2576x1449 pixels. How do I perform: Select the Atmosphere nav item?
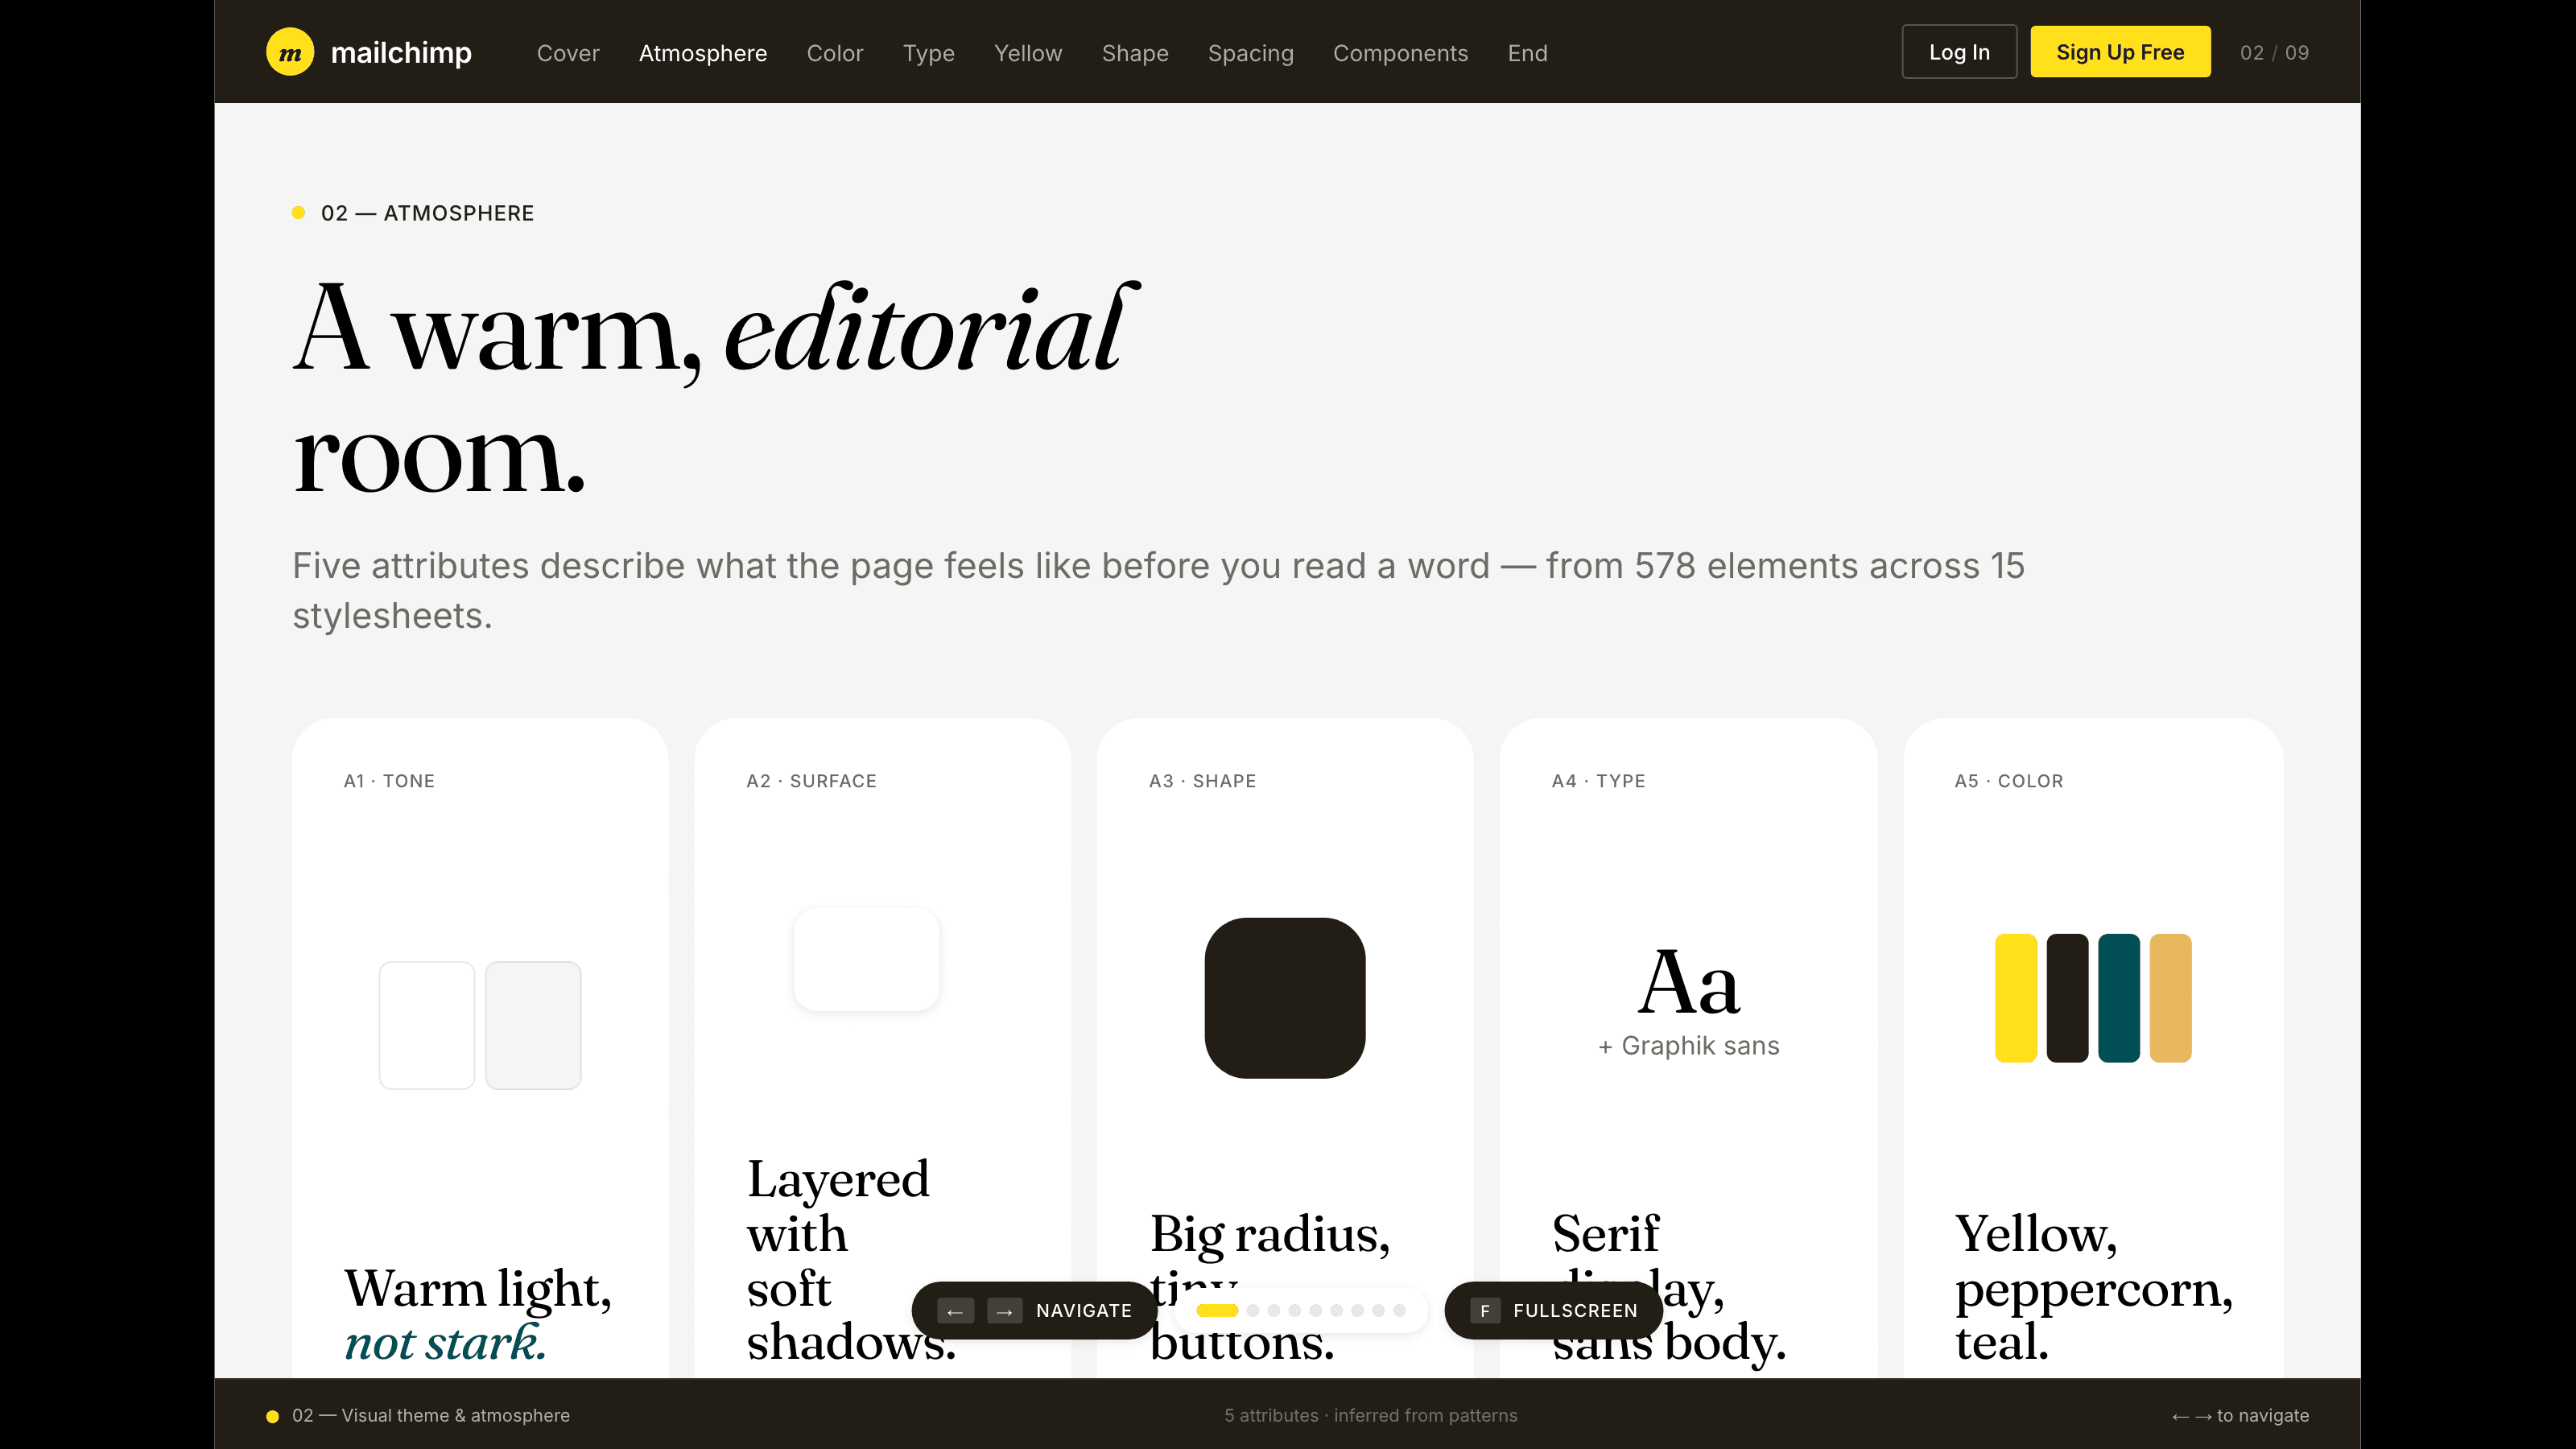coord(703,53)
